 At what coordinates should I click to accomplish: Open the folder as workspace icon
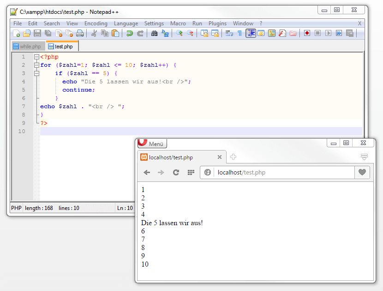tap(293, 33)
